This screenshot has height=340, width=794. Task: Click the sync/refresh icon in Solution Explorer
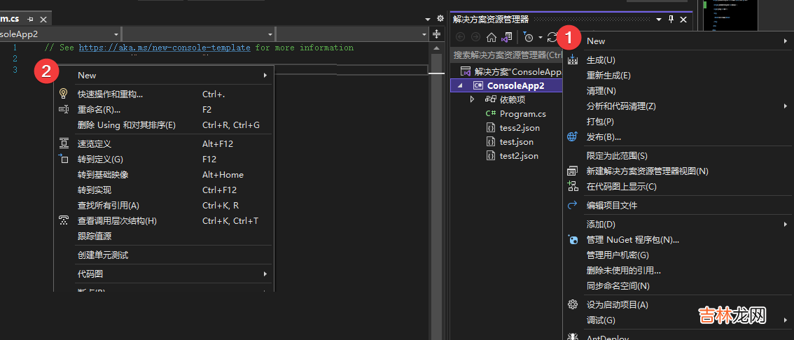coord(552,37)
